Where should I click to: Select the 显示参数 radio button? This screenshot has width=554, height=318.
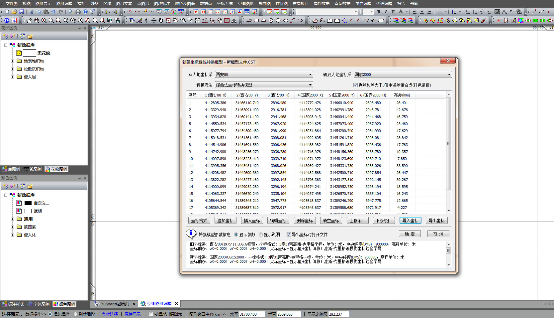pos(236,235)
